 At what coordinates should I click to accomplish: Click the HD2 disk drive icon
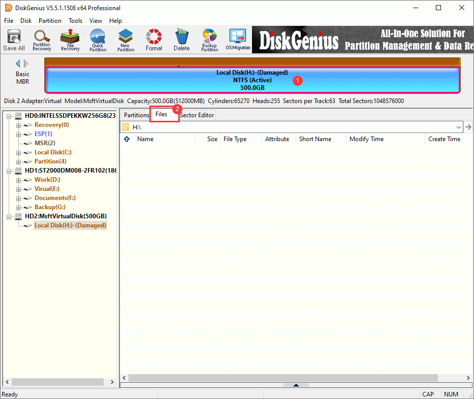[18, 216]
